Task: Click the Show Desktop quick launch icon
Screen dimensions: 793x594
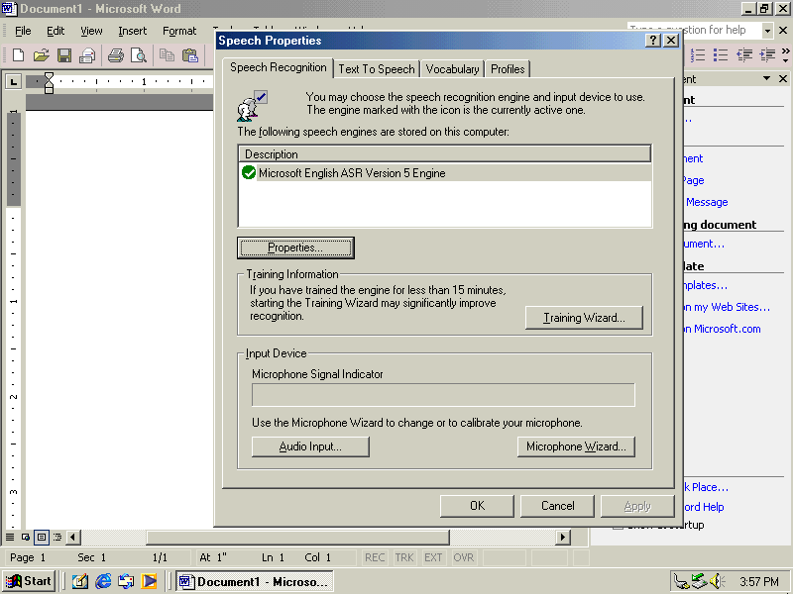Action: point(80,581)
